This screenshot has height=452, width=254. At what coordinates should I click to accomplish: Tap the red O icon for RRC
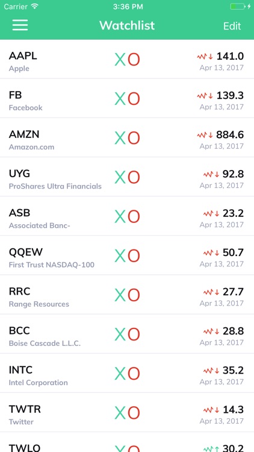point(134,295)
